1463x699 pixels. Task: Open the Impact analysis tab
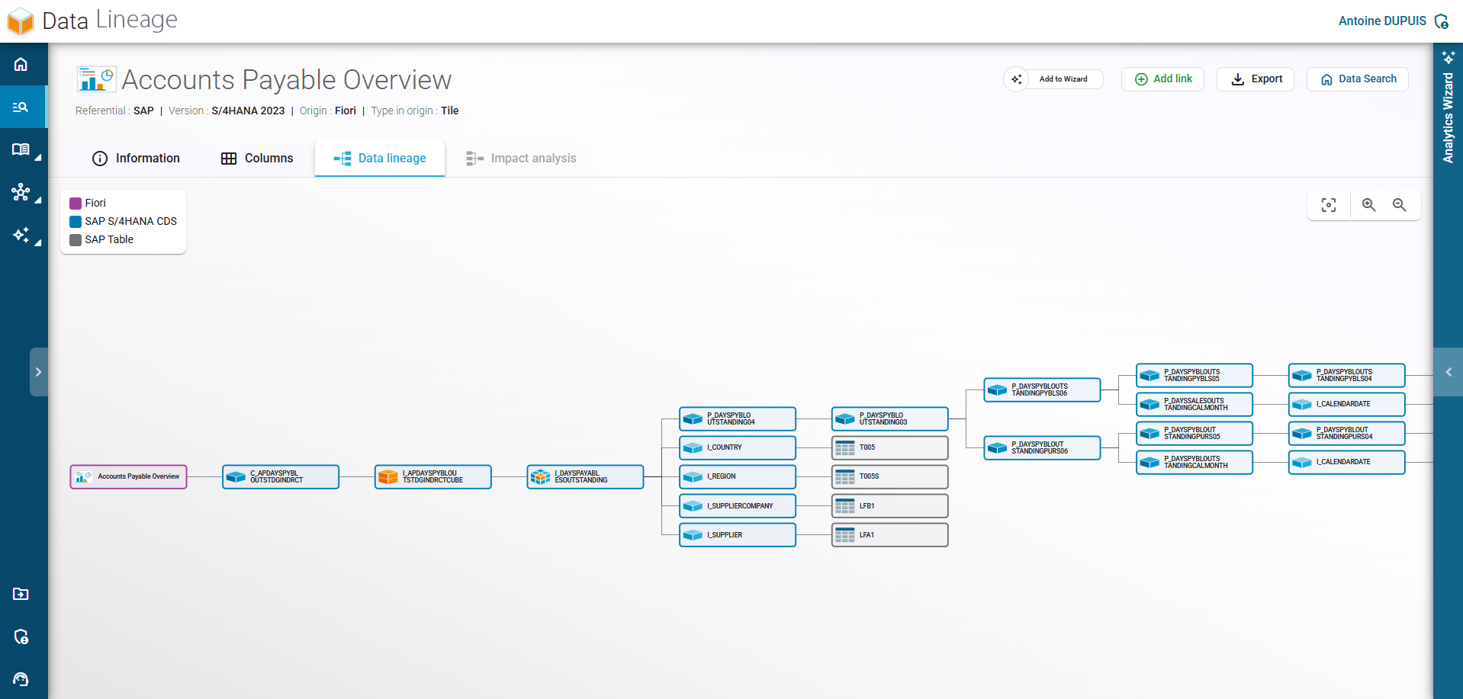pos(522,158)
